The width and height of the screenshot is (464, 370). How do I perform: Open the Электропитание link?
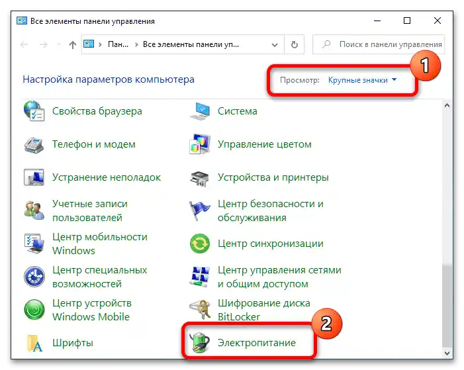(x=257, y=343)
